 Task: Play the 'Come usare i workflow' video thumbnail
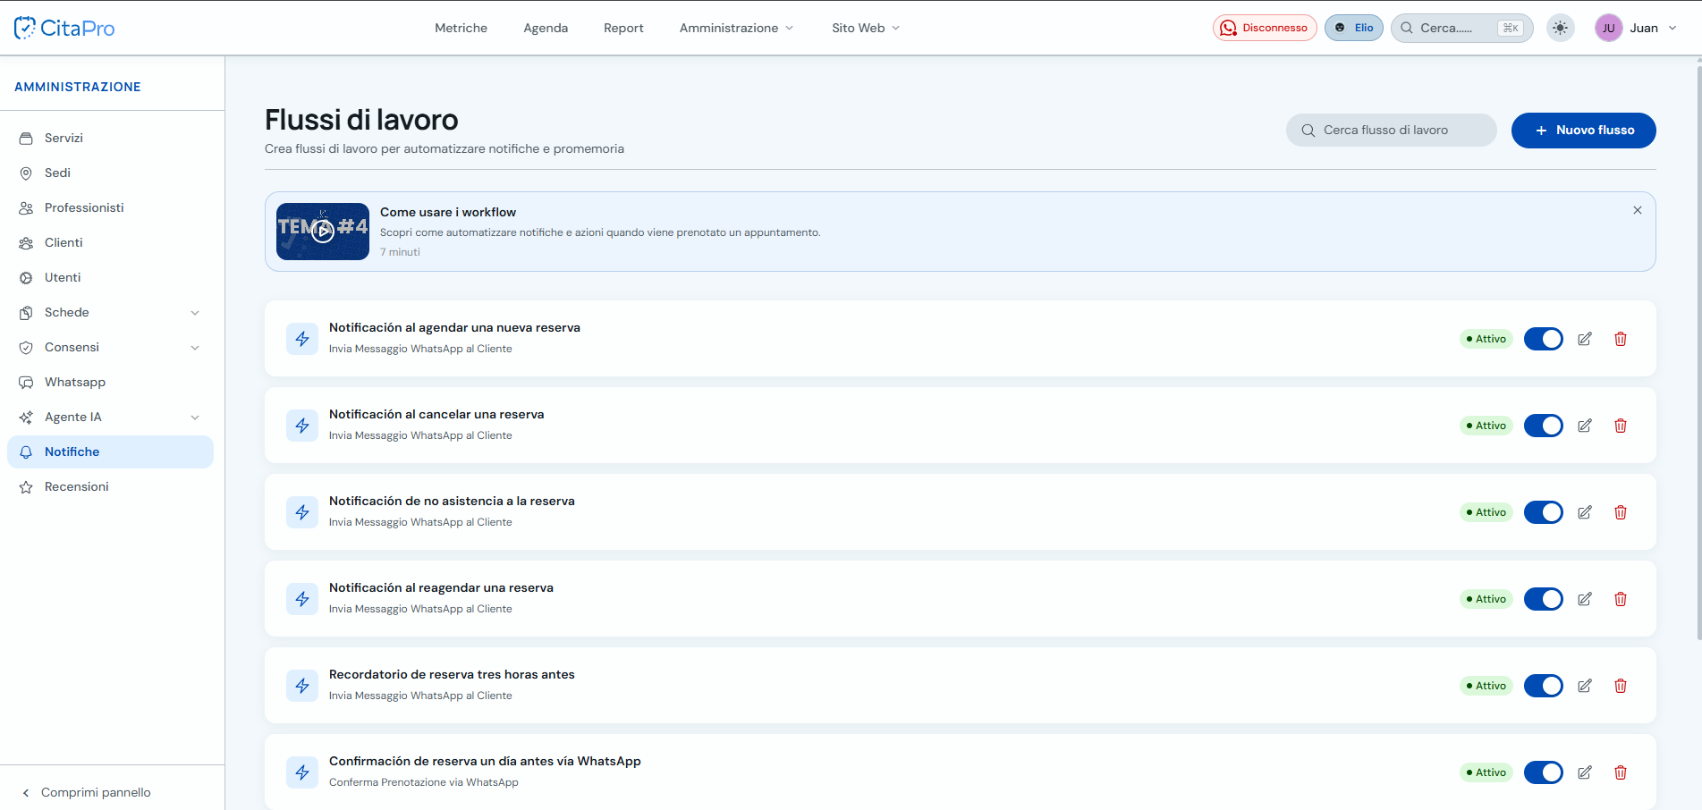[x=323, y=232]
